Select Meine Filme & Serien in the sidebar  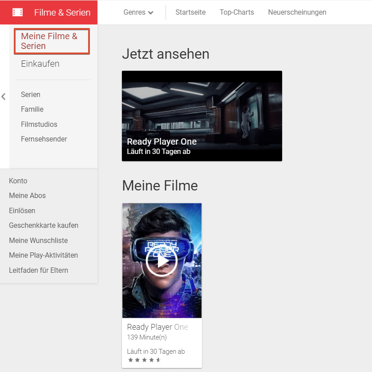[x=52, y=41]
